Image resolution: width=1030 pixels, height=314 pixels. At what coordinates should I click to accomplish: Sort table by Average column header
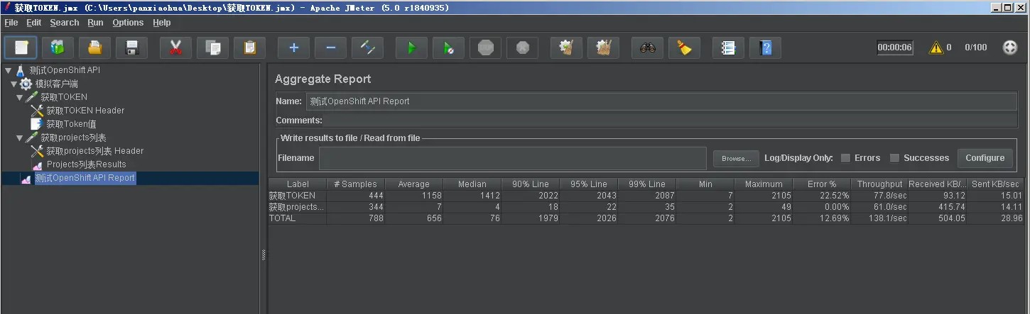pyautogui.click(x=413, y=184)
